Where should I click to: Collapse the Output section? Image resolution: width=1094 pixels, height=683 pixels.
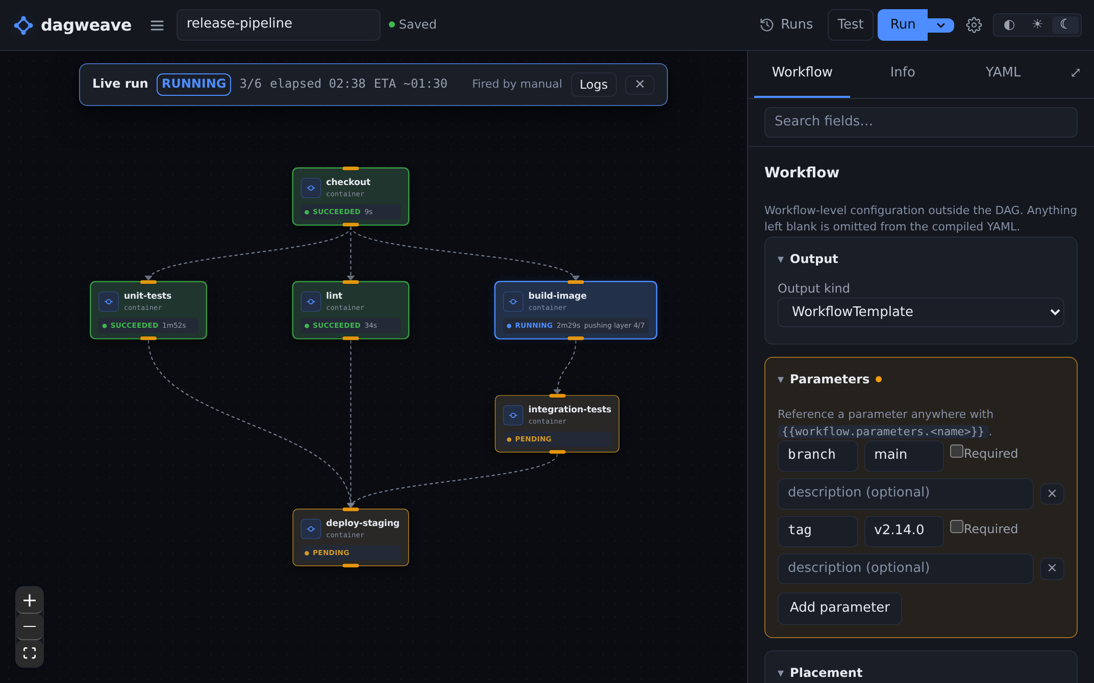808,259
